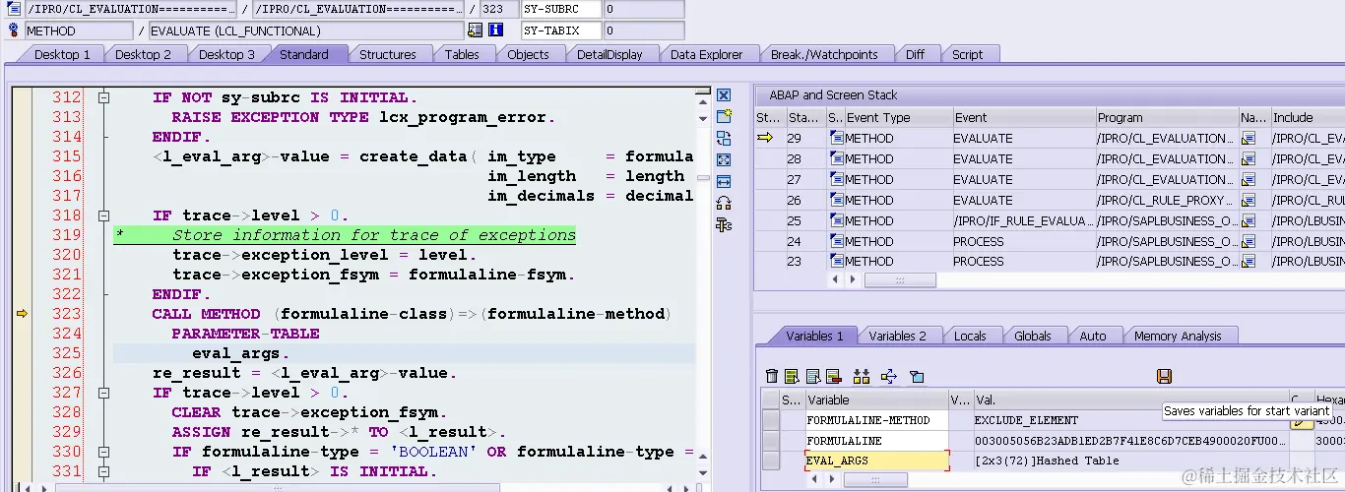Image resolution: width=1345 pixels, height=492 pixels.
Task: Click the navigate icon beside EVALUATE (LCL_FUNCTIONAL) field
Action: click(476, 31)
